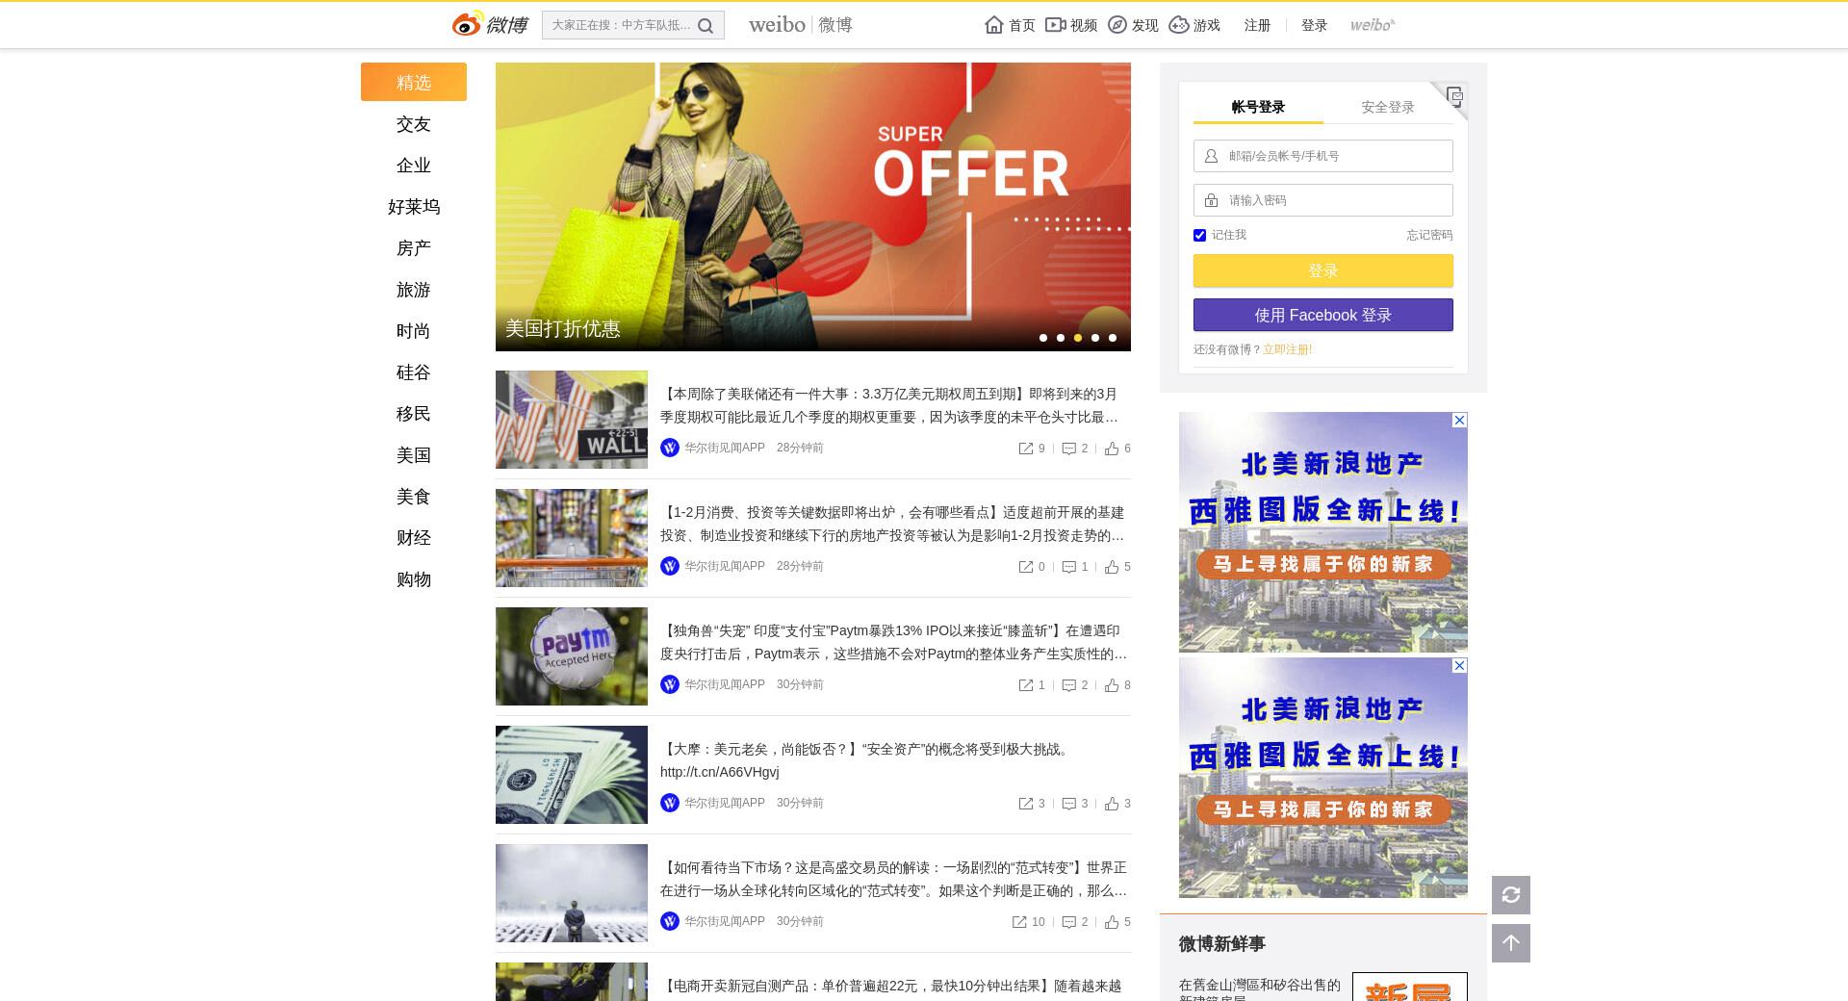
Task: Click the 华尔街见闻APP avatar on the Paytm post
Action: coord(670,684)
